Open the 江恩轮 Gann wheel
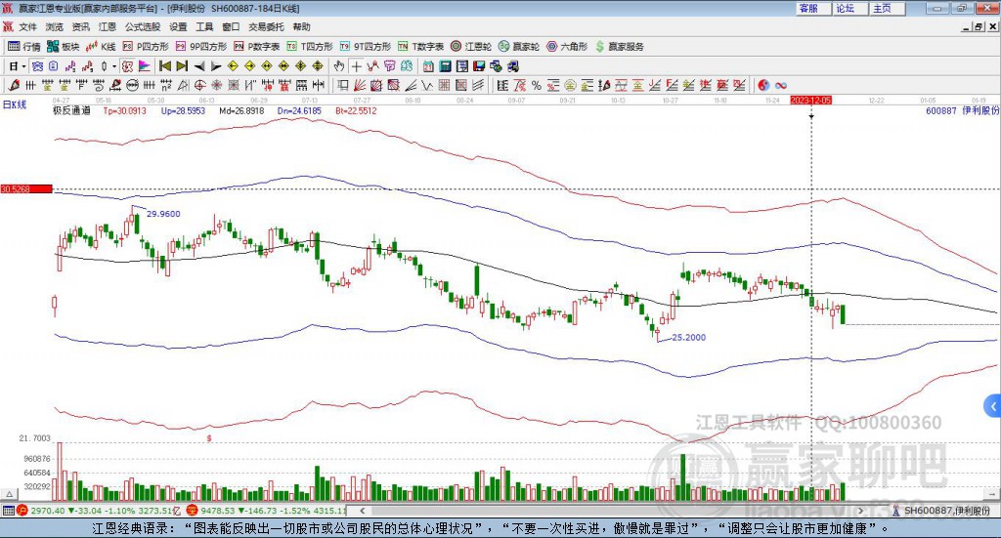The height and width of the screenshot is (538, 1001). (471, 47)
